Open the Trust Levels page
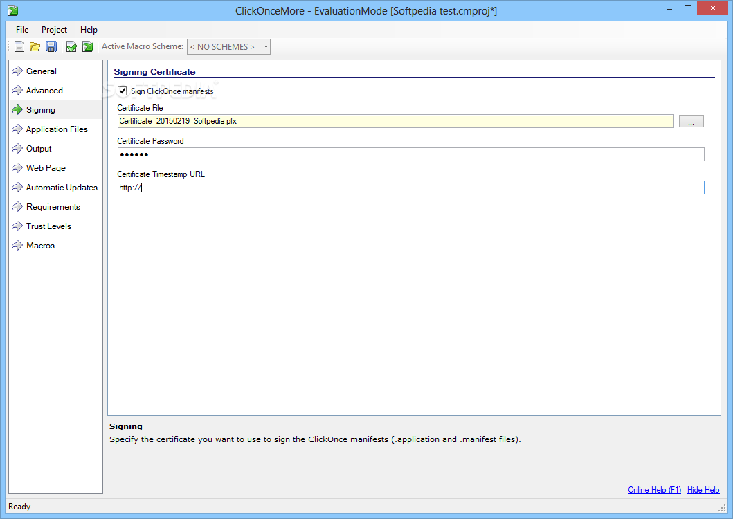 pyautogui.click(x=55, y=226)
